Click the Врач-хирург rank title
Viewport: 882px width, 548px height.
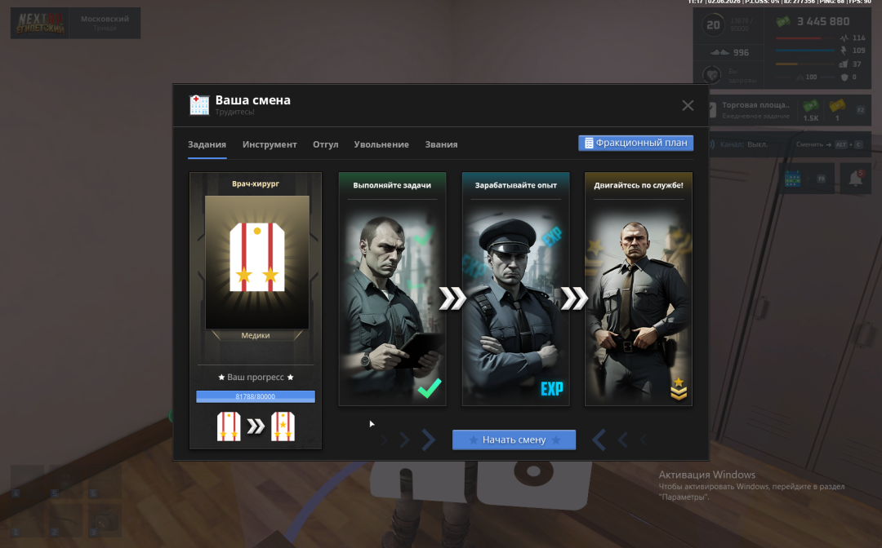point(256,183)
